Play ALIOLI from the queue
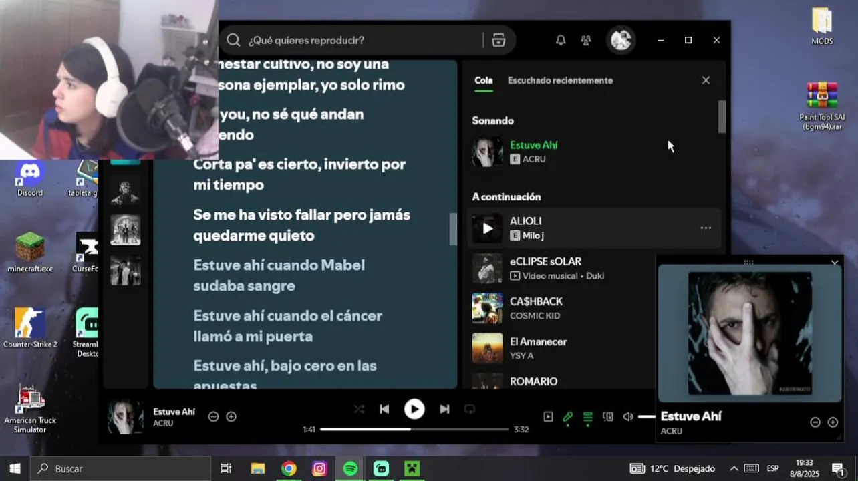The height and width of the screenshot is (481, 858). pos(488,228)
